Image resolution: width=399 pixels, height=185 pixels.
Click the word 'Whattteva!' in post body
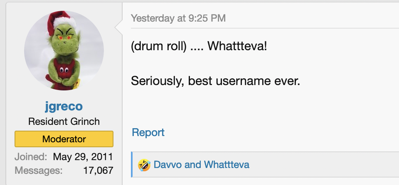237,46
